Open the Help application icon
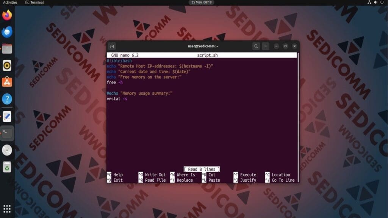 (7, 99)
